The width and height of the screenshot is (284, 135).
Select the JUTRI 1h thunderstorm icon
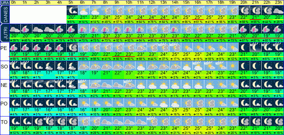26,29
